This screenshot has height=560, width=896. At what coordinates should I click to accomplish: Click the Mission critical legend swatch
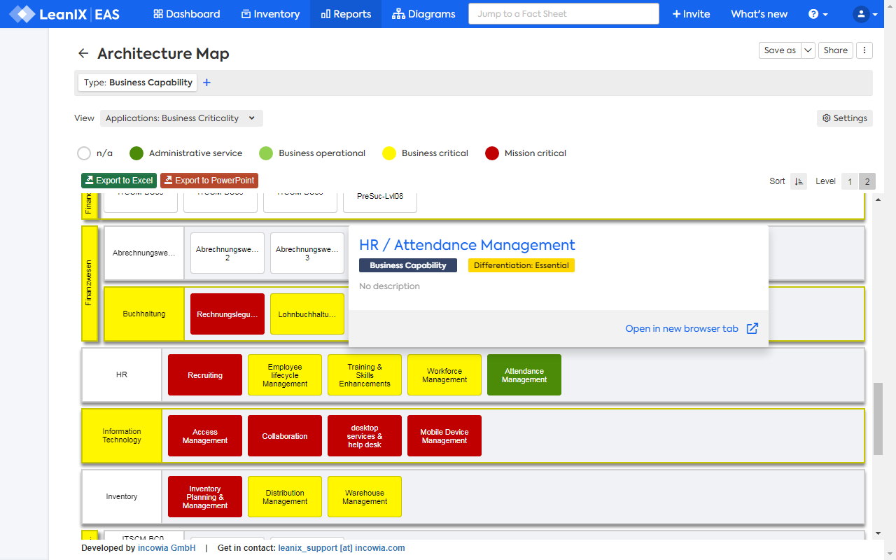(x=492, y=153)
